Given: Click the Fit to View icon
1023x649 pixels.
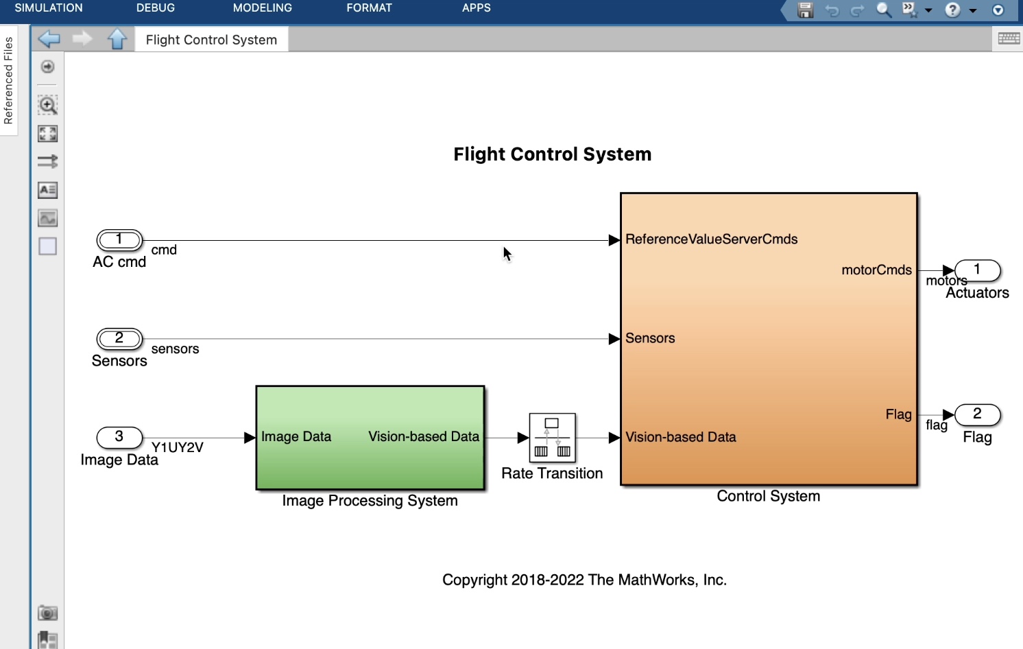Looking at the screenshot, I should [x=47, y=134].
